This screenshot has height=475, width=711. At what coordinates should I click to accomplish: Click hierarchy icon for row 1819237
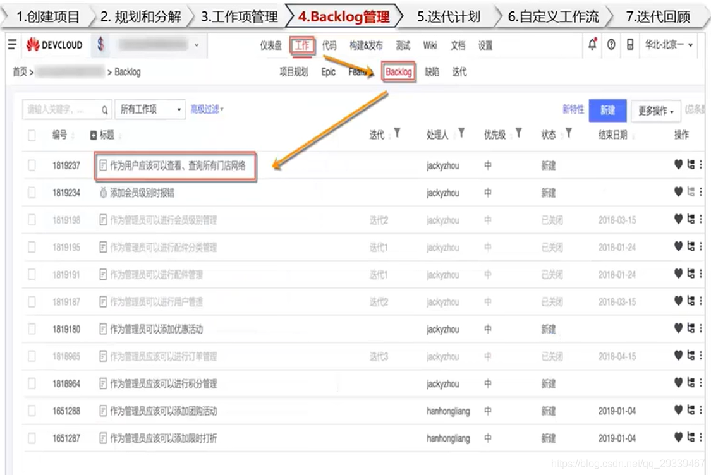691,164
